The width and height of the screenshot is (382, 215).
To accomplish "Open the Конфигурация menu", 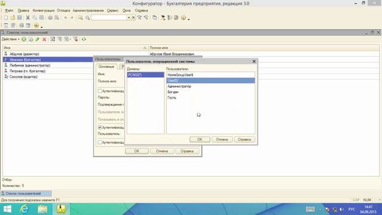I will pyautogui.click(x=44, y=11).
